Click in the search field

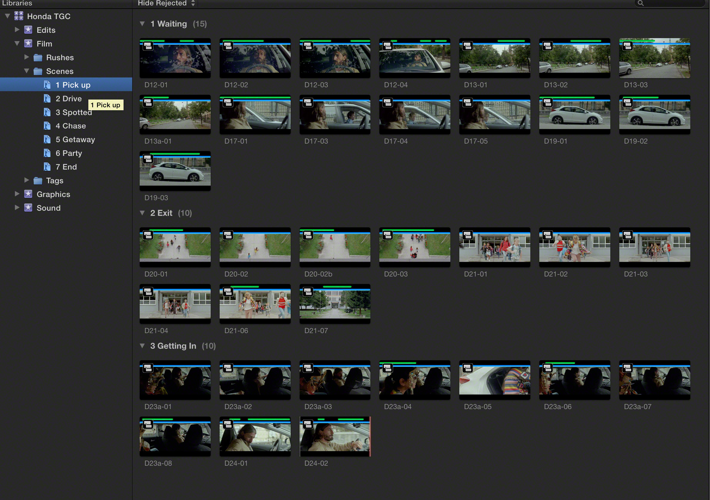pyautogui.click(x=670, y=3)
